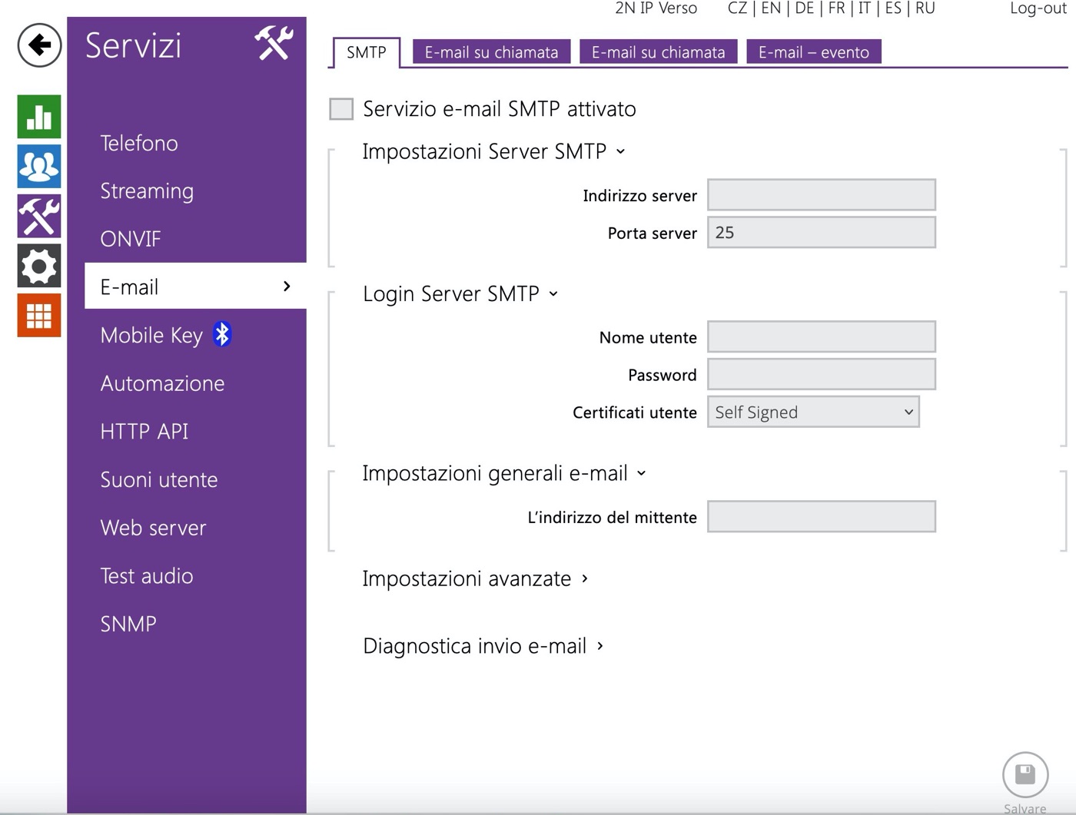Viewport: 1076px width, 815px height.
Task: Open HTTP API settings
Action: 144,431
